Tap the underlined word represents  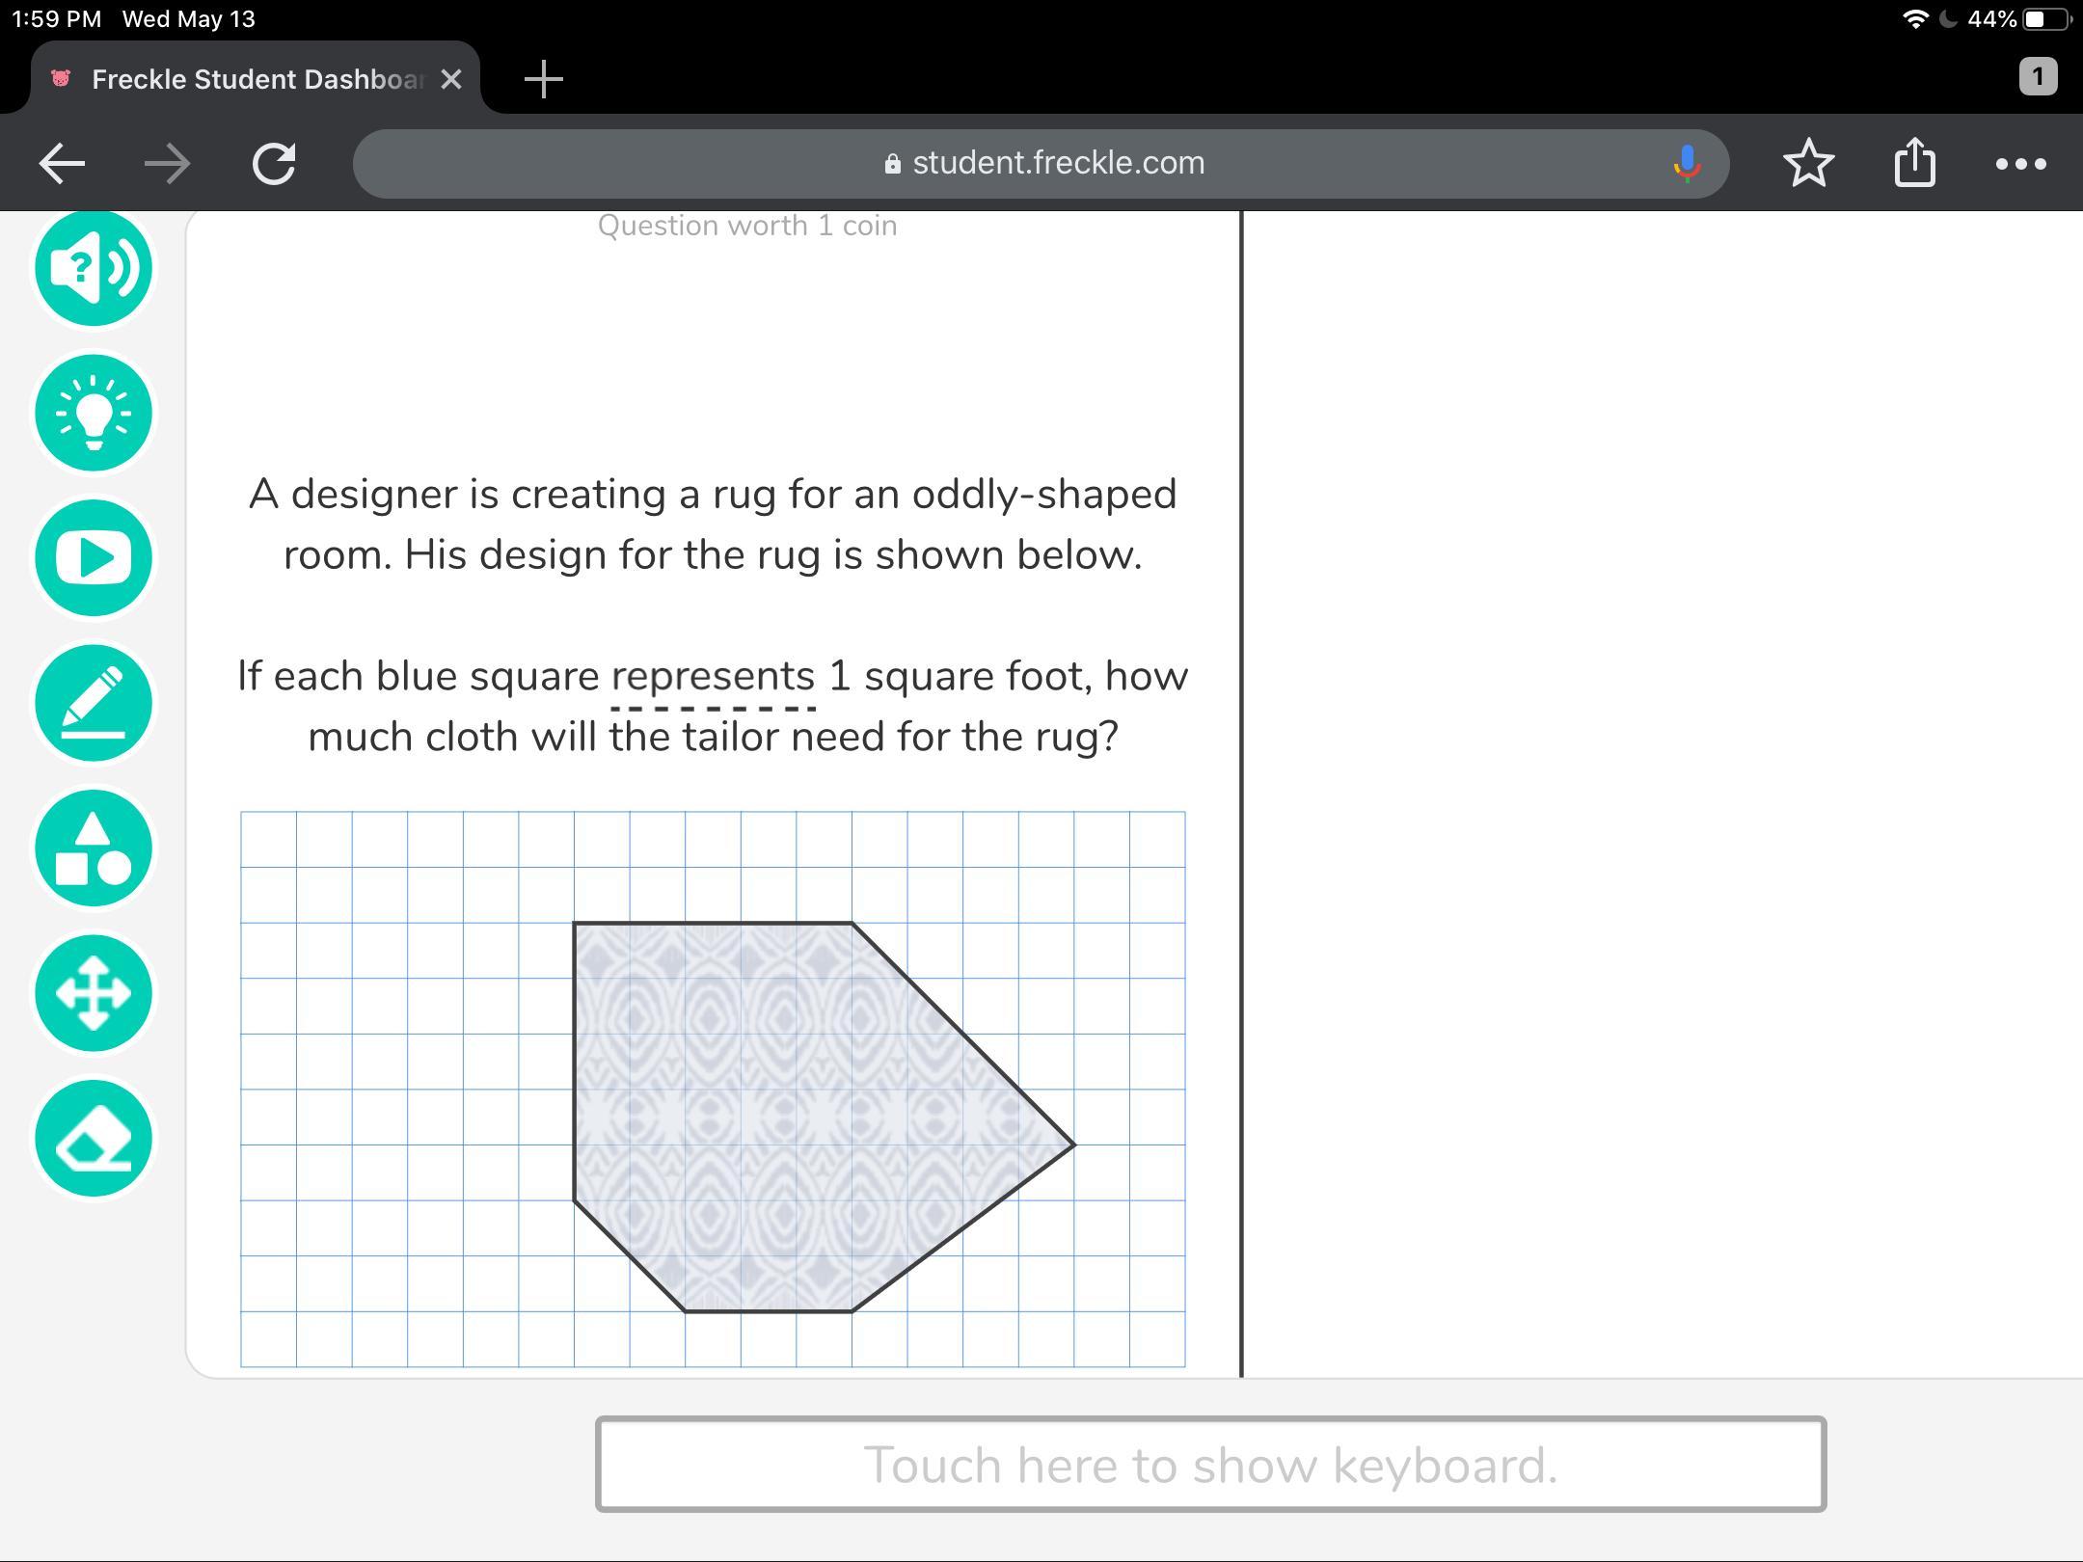coord(714,677)
